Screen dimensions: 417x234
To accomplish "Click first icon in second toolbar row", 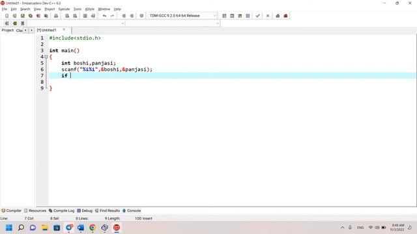I will tap(7, 23).
